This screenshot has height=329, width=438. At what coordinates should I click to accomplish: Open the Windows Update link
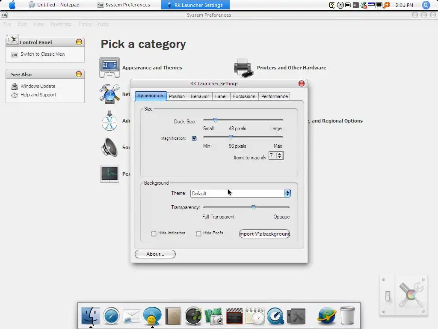click(38, 86)
